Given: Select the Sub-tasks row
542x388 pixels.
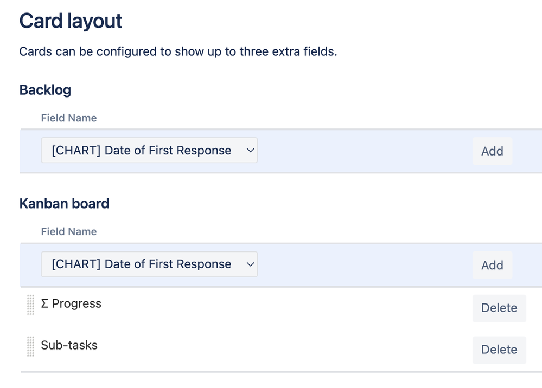Looking at the screenshot, I should point(68,345).
